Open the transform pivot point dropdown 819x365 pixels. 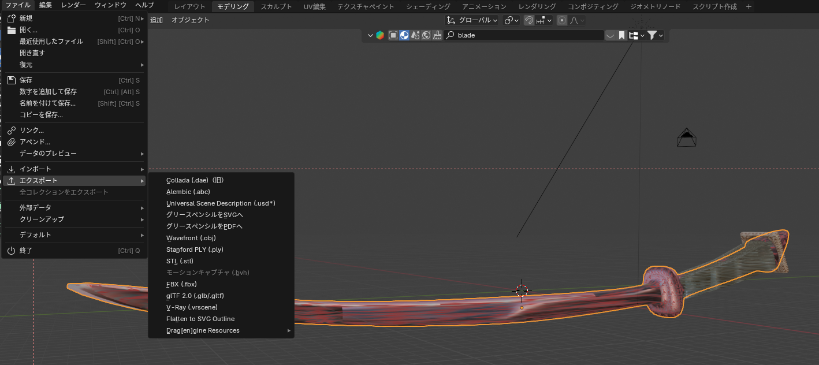click(511, 20)
